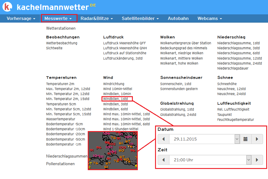Open Luftdruck Meereshöhe QNH

click(125, 48)
